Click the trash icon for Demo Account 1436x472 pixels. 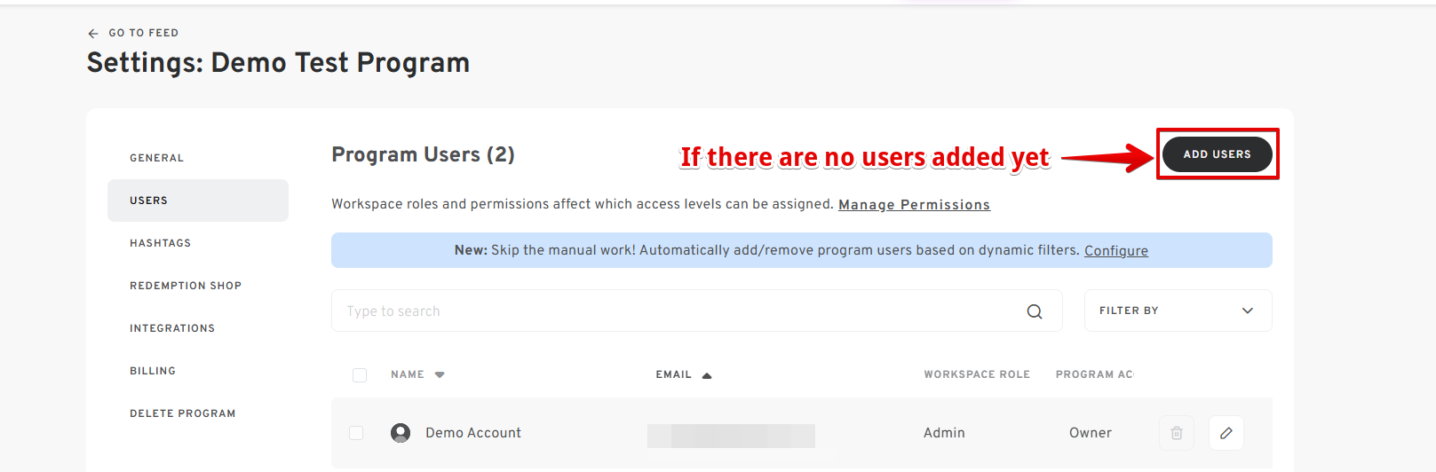1177,433
